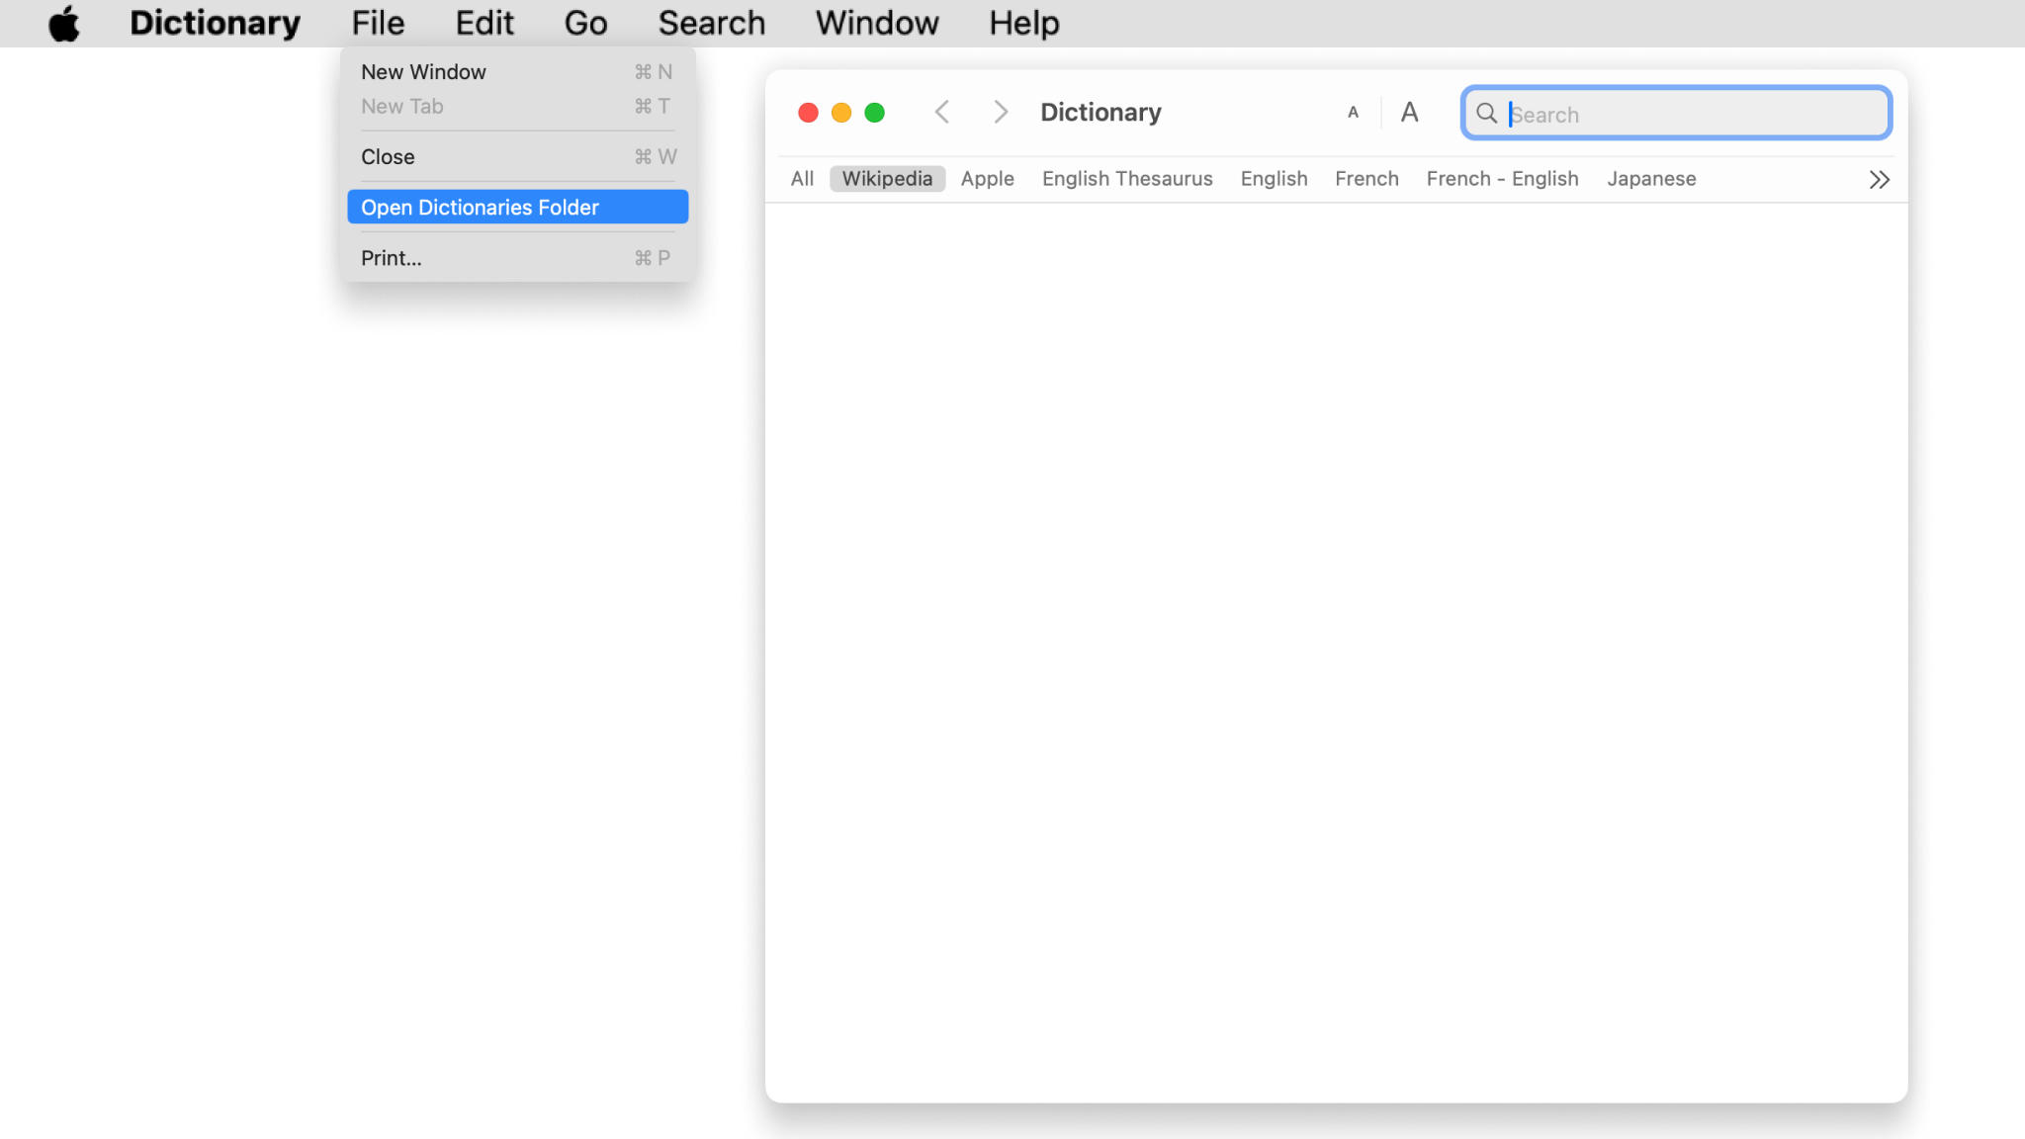This screenshot has height=1139, width=2025.
Task: Show more dictionaries with double chevron
Action: [x=1880, y=180]
